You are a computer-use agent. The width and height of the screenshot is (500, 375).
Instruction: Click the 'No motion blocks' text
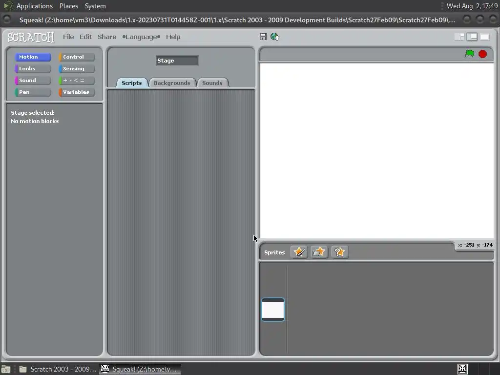click(35, 121)
